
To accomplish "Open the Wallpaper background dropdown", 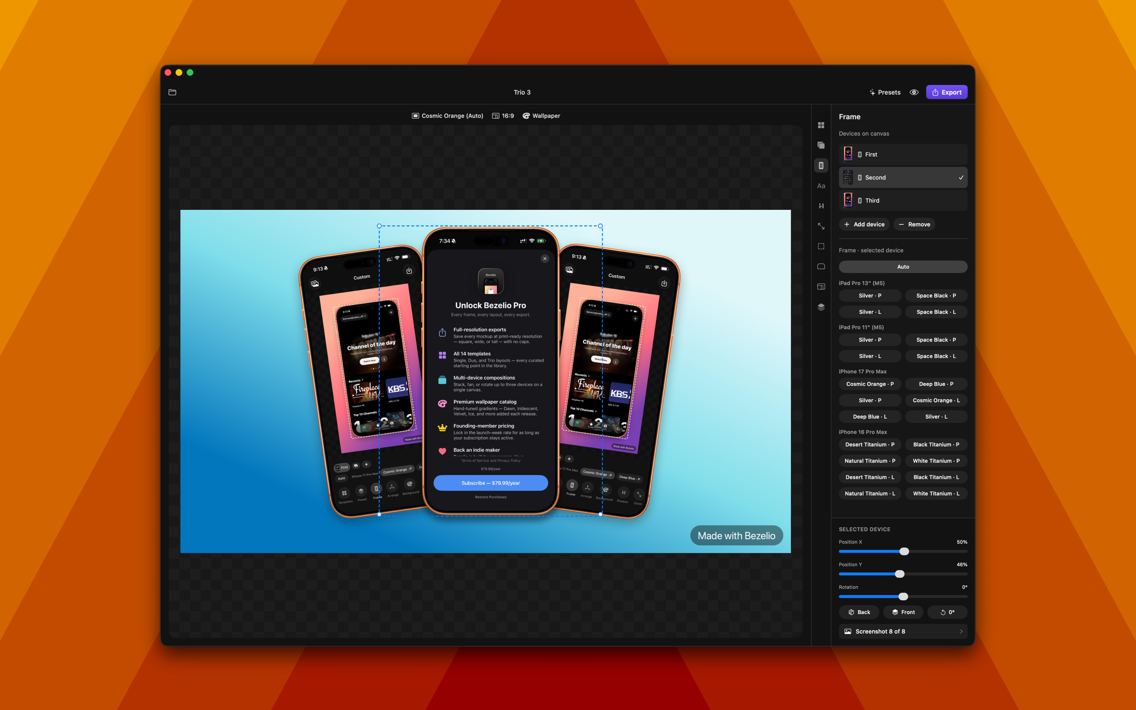I will coord(541,116).
